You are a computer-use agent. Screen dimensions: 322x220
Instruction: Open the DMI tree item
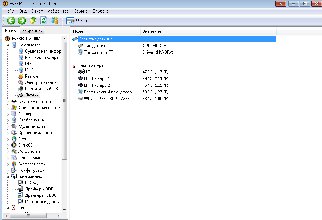(29, 64)
